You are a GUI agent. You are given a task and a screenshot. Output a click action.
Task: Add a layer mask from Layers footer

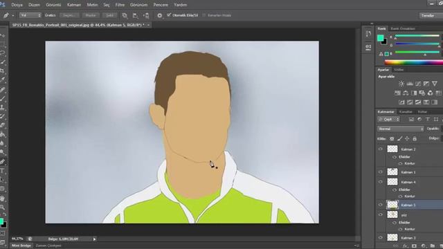414,246
